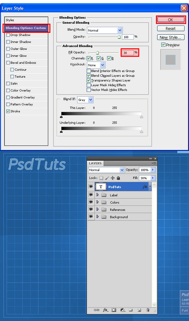
Task: Open the Knockout dropdown
Action: pos(103,65)
